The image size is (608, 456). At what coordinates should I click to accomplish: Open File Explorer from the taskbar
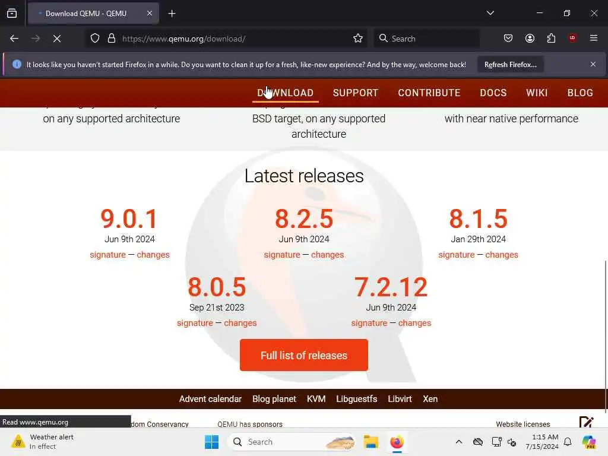[x=370, y=442]
